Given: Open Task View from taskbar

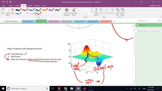Looking at the screenshot, I should pyautogui.click(x=53, y=88).
